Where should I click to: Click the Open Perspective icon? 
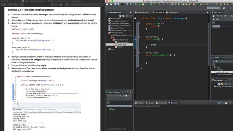(224, 8)
